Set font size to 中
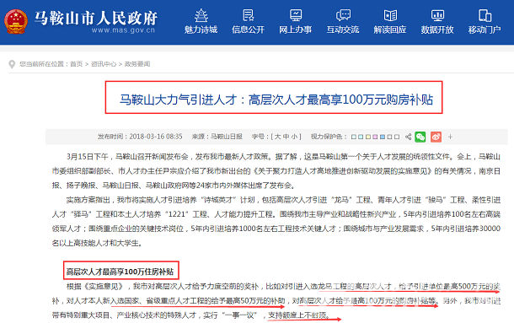 tap(286, 137)
